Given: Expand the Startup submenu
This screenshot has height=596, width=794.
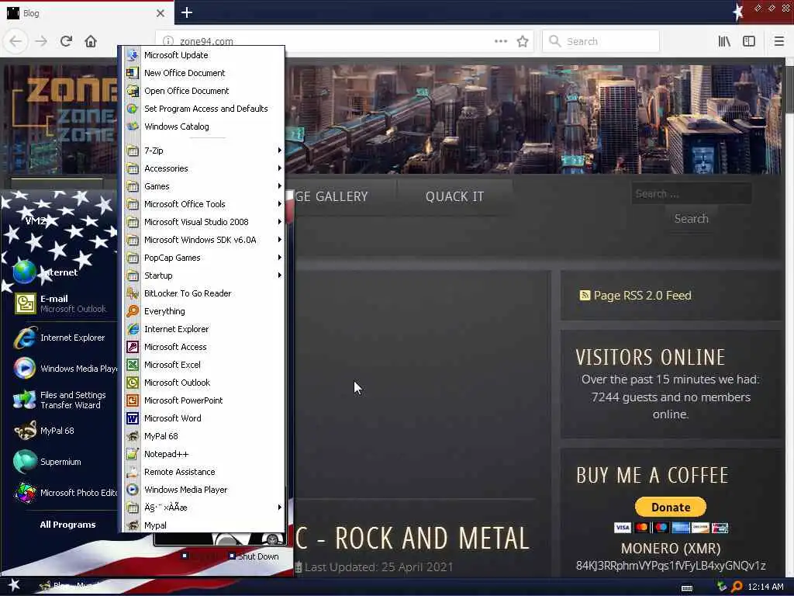Looking at the screenshot, I should pyautogui.click(x=204, y=275).
